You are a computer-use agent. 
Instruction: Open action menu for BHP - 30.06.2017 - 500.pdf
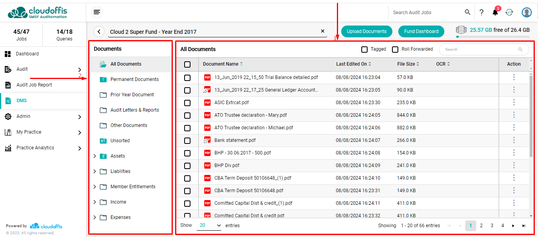[x=514, y=152]
